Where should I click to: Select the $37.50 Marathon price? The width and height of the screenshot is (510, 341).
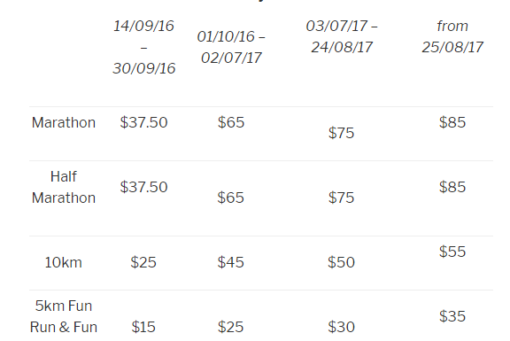[x=143, y=122]
